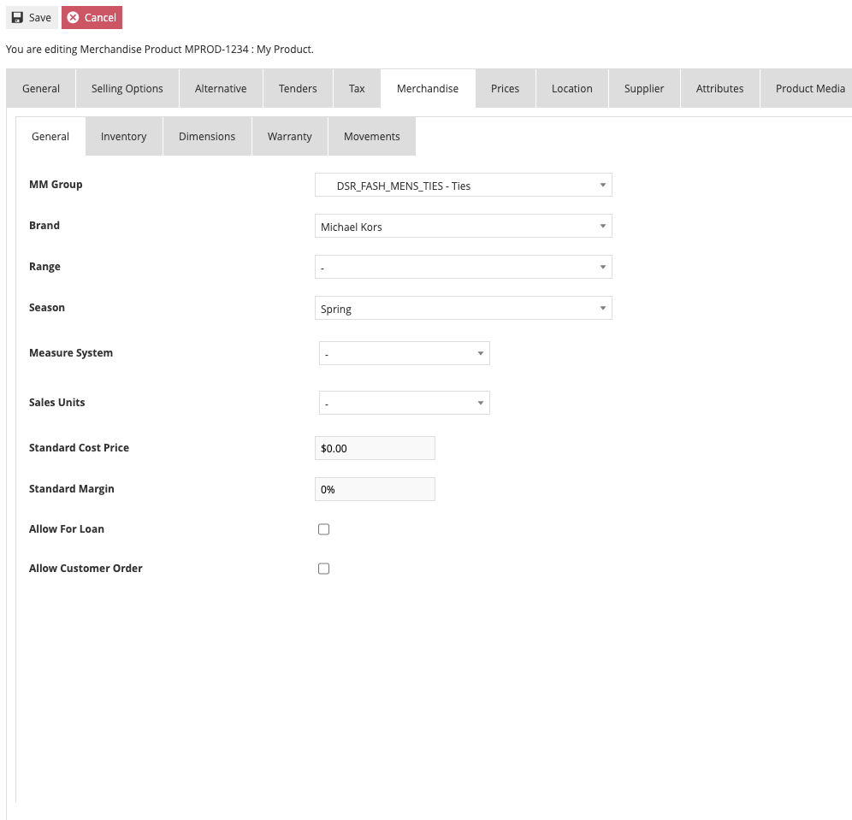Click the Brand field label
The width and height of the screenshot is (852, 820).
(44, 226)
